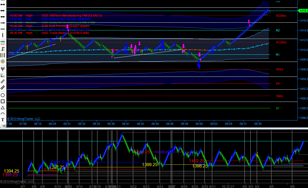Viewport: 308px width, 188px height.
Task: Click the yellow 1399.25 price text
Action: pyautogui.click(x=150, y=165)
